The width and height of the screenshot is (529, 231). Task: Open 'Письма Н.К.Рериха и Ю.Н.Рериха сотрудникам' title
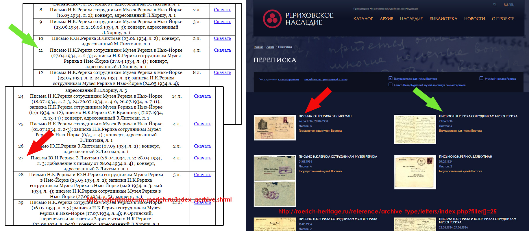point(478,221)
